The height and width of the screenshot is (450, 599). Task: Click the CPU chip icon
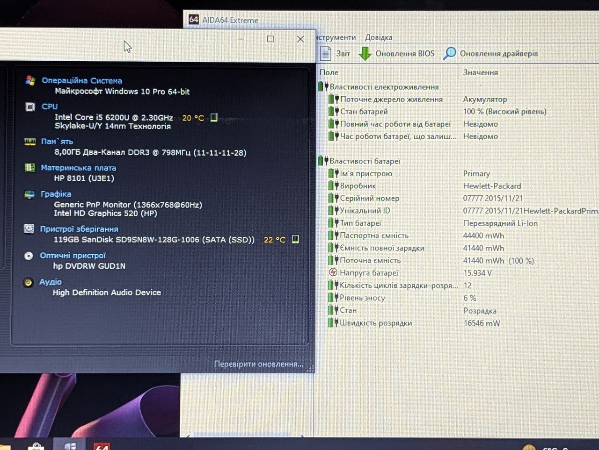pyautogui.click(x=30, y=107)
